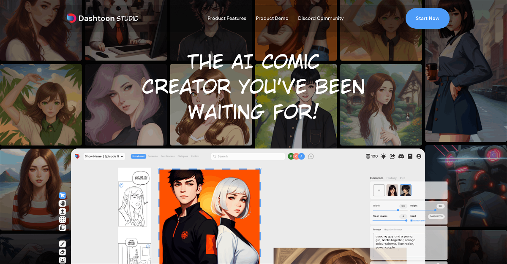Click the share arrow icon
507x264 pixels.
(392, 156)
